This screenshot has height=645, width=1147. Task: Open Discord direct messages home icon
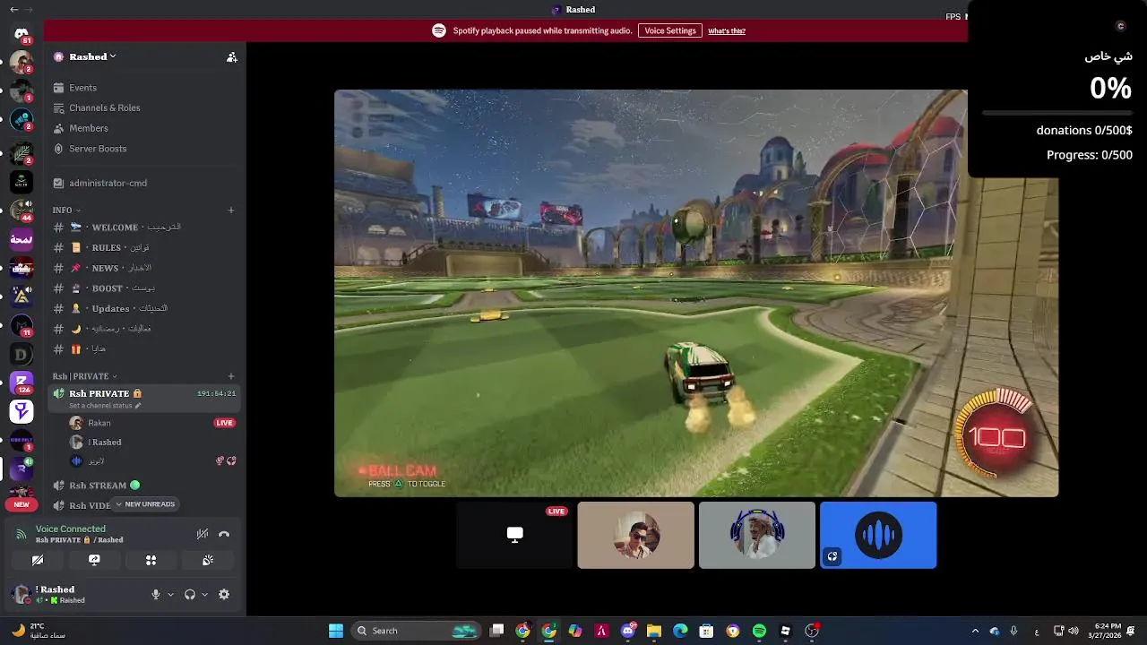(22, 34)
